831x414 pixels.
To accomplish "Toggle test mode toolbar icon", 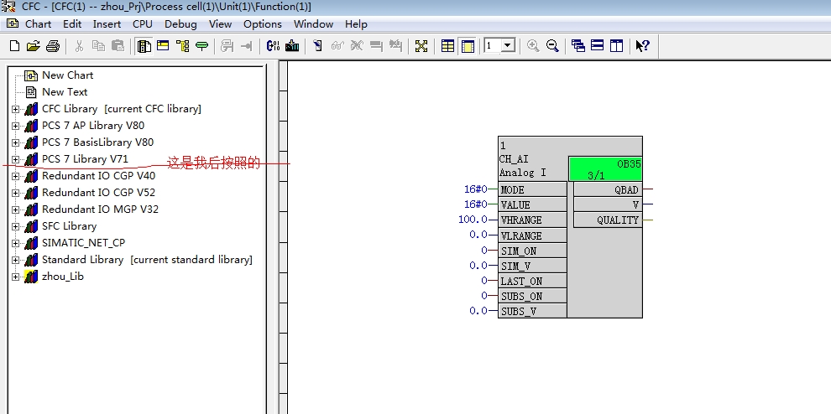I will [x=318, y=46].
